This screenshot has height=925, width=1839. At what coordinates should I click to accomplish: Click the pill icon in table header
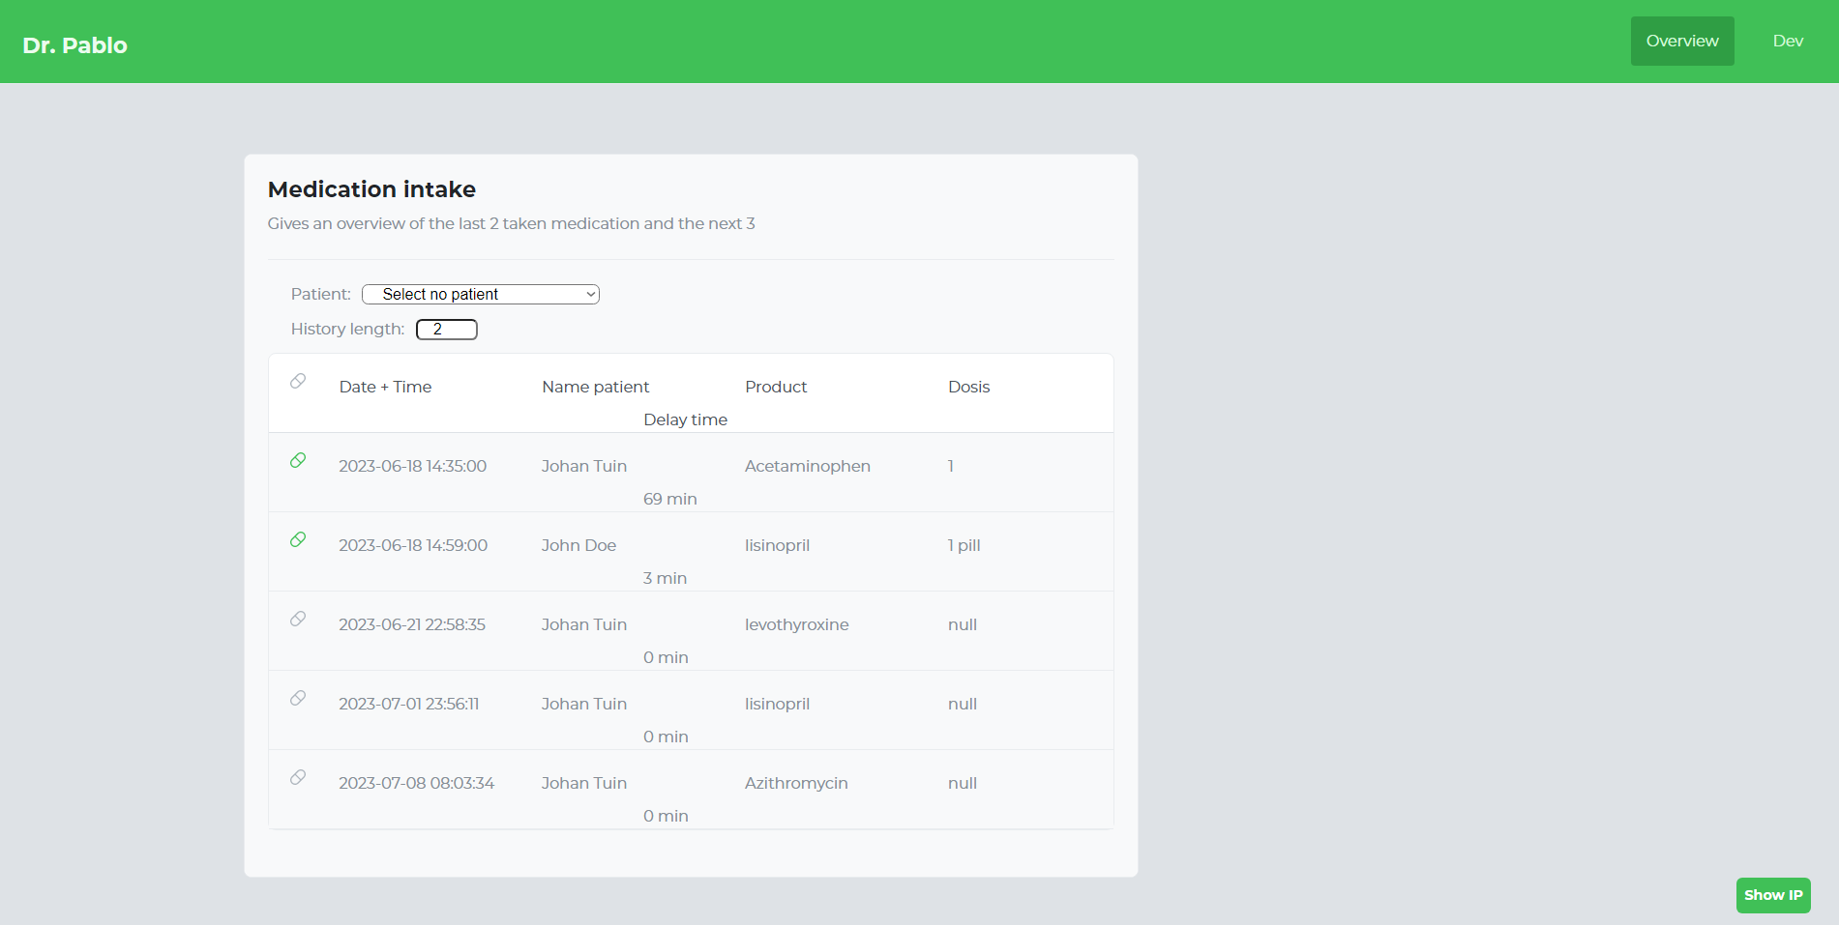(298, 381)
